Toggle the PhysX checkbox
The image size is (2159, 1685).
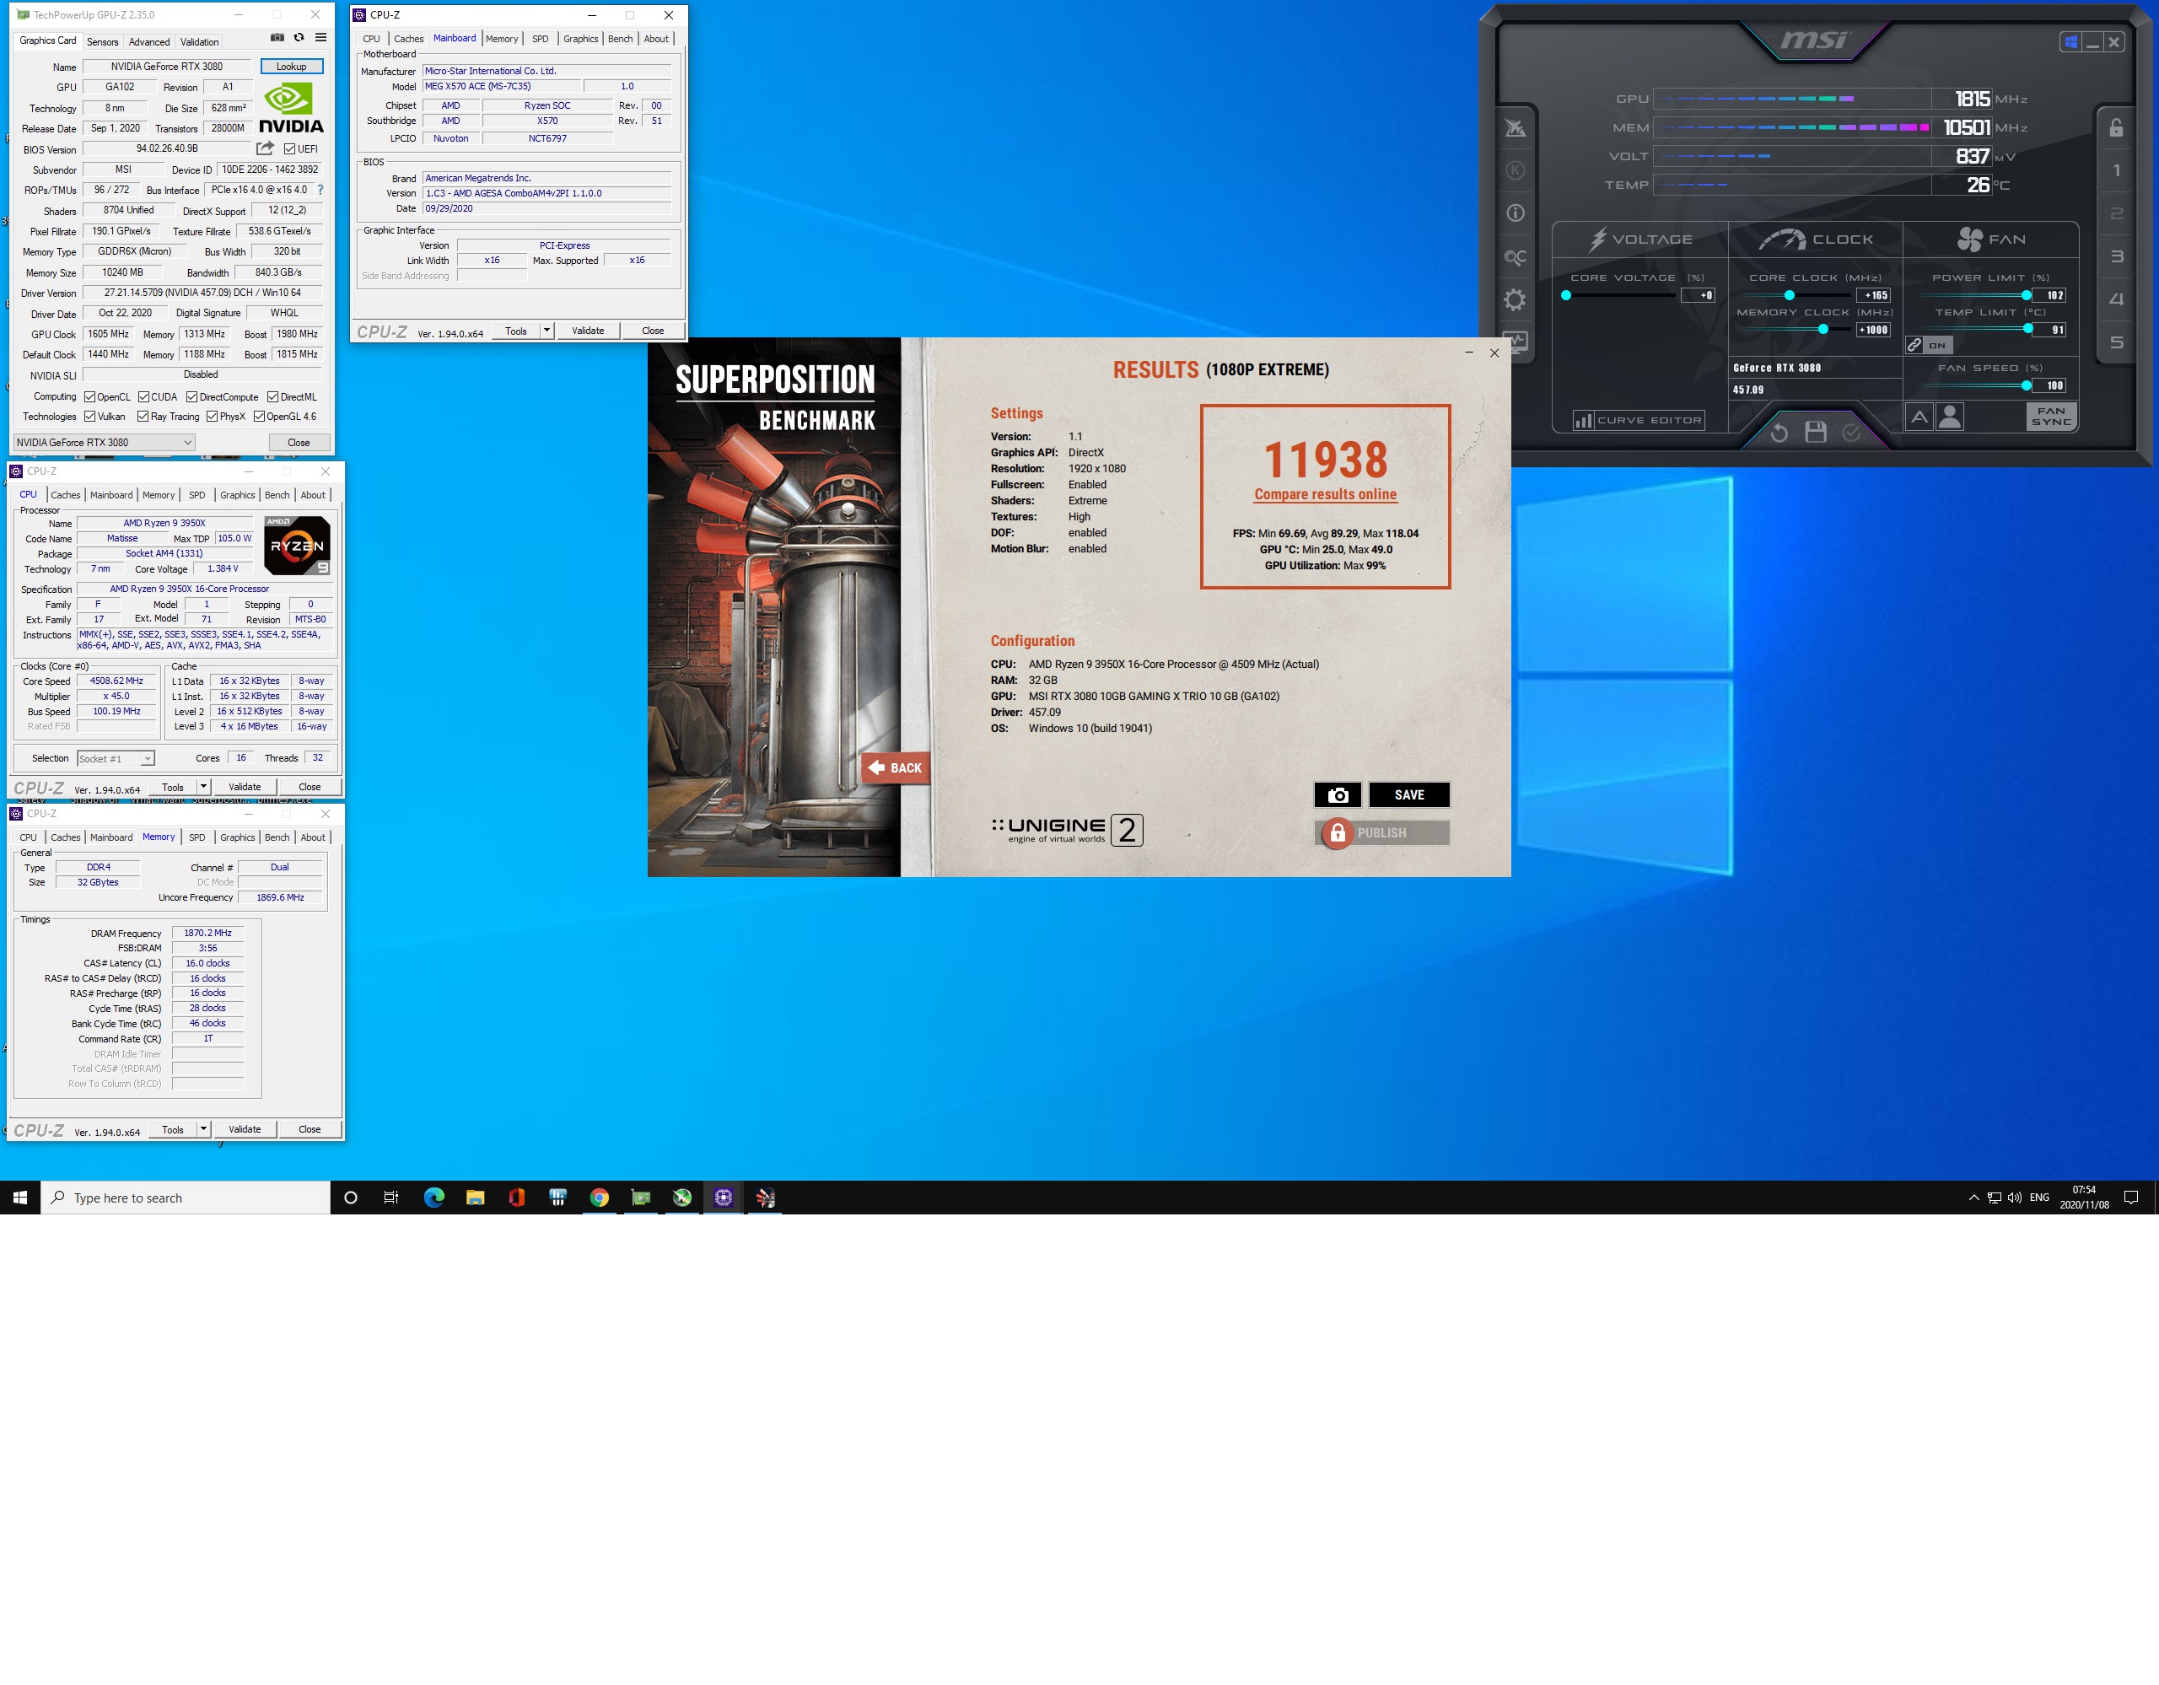click(212, 416)
